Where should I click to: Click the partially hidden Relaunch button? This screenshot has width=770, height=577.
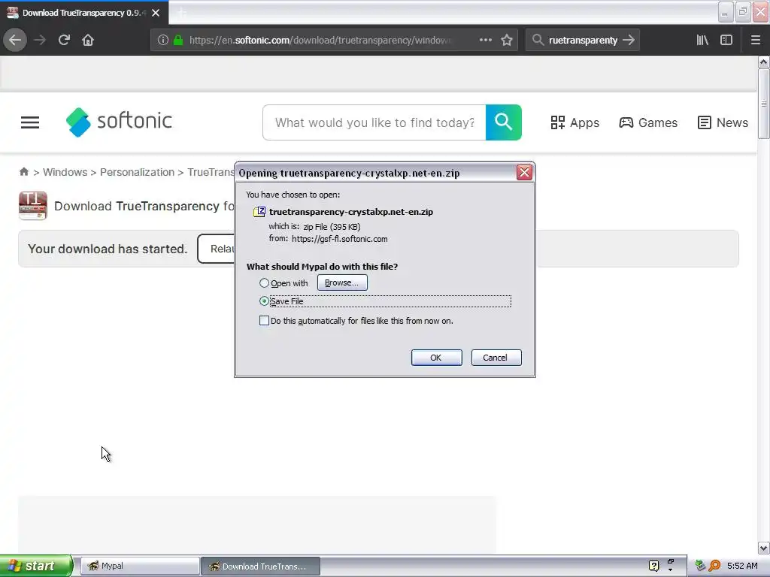(217, 249)
